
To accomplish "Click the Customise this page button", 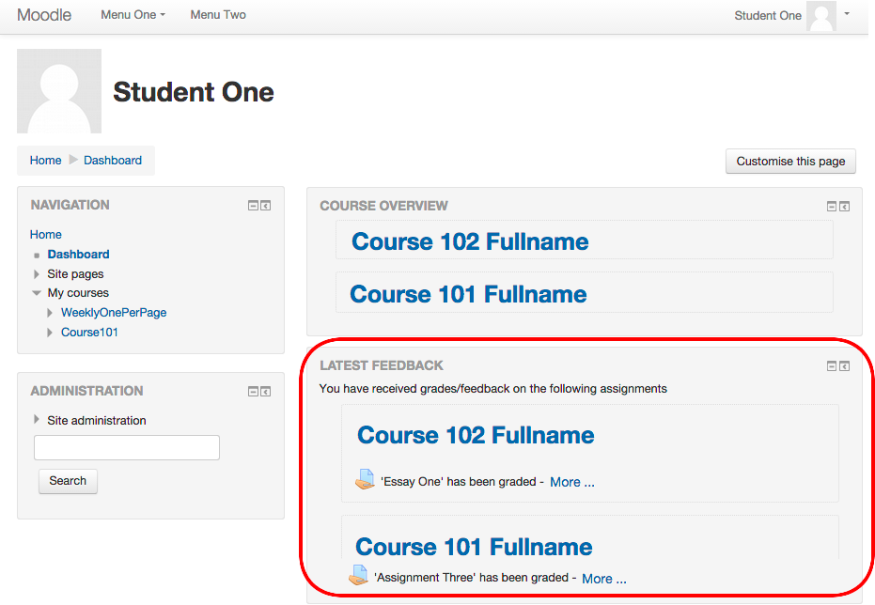I will [790, 162].
